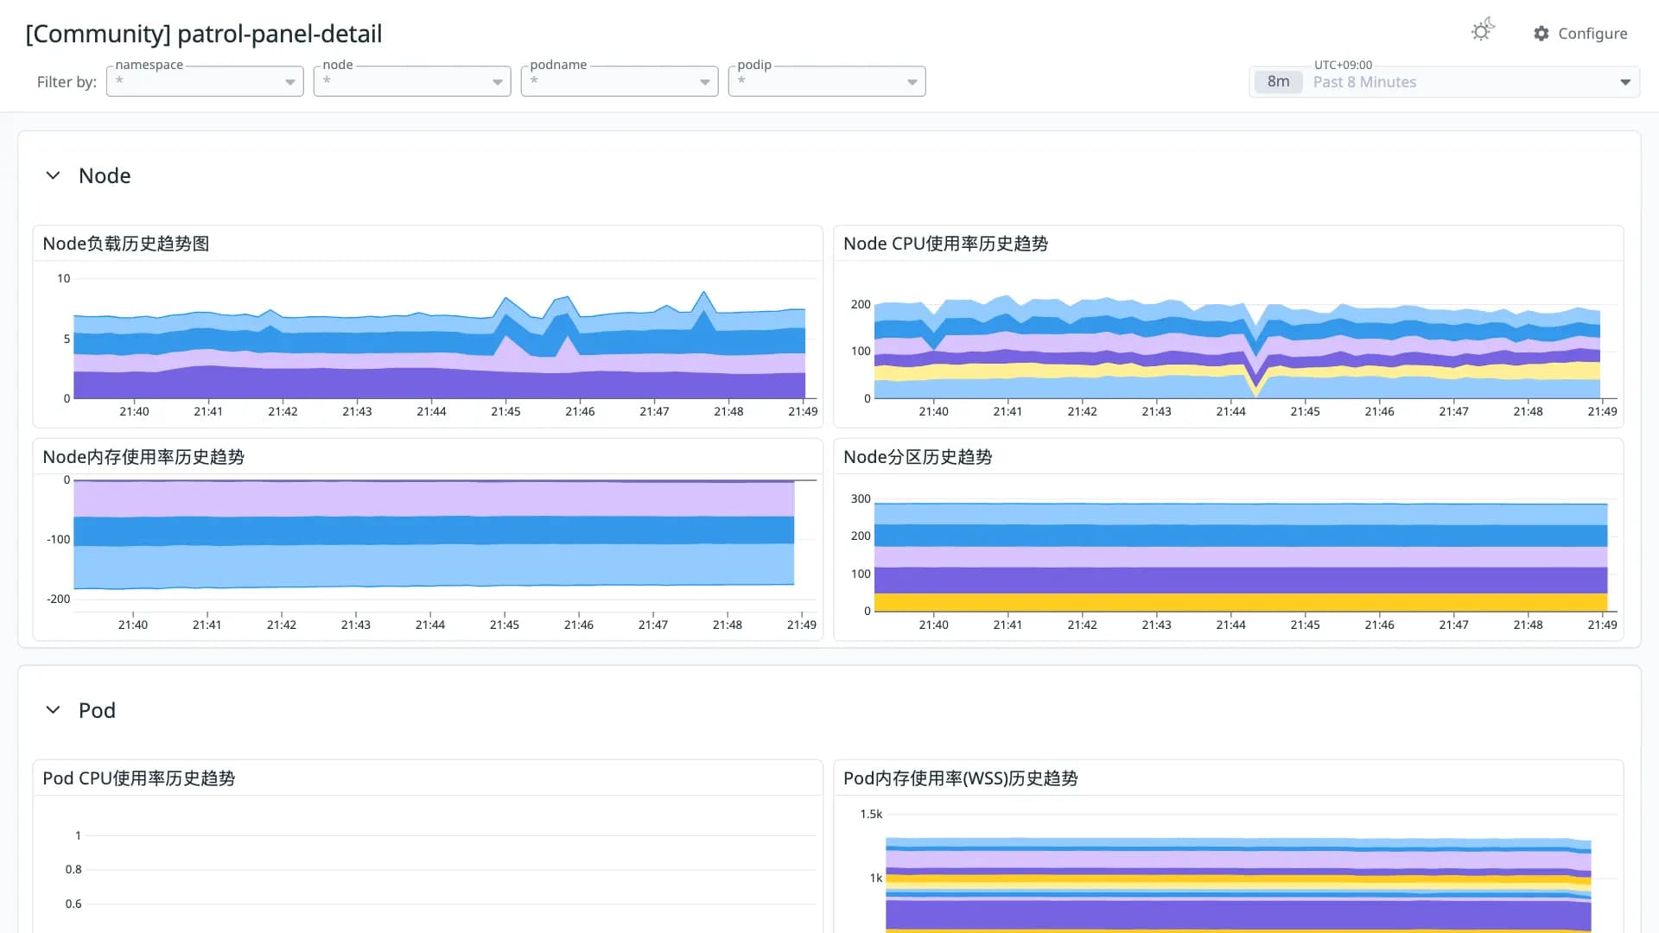Collapse the Node section chevron
The width and height of the screenshot is (1659, 933).
tap(53, 175)
